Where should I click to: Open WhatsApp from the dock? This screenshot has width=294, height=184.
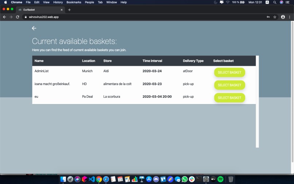[x=185, y=179]
